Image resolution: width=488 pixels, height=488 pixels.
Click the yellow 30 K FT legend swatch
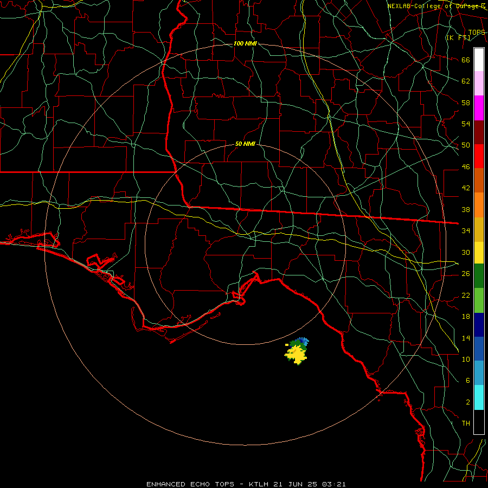point(479,253)
